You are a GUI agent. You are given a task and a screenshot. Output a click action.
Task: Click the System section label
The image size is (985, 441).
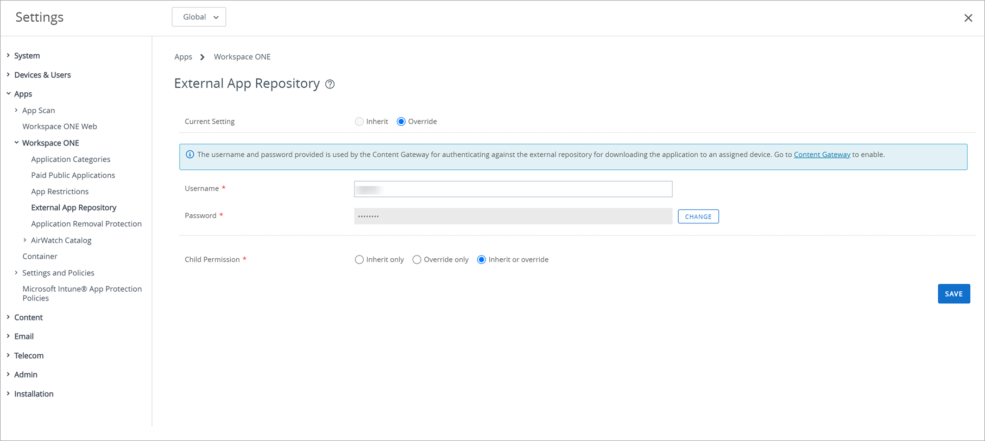[27, 55]
